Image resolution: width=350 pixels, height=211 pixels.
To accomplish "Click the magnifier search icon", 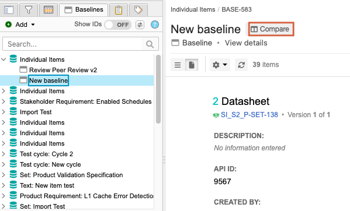I will (x=150, y=44).
